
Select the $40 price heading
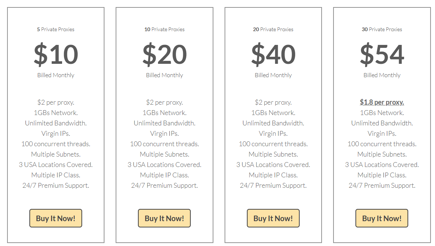273,54
